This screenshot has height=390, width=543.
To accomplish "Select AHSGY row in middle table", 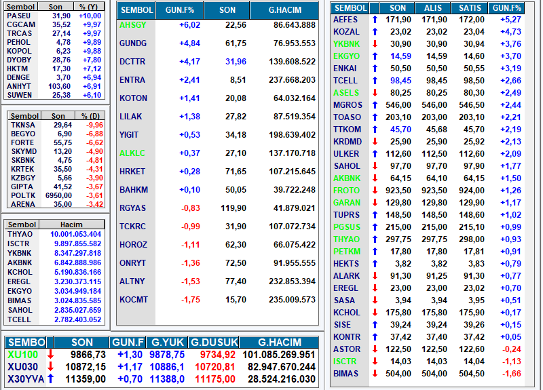I will [x=217, y=25].
